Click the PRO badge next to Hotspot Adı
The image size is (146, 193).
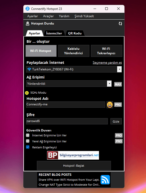click(118, 105)
